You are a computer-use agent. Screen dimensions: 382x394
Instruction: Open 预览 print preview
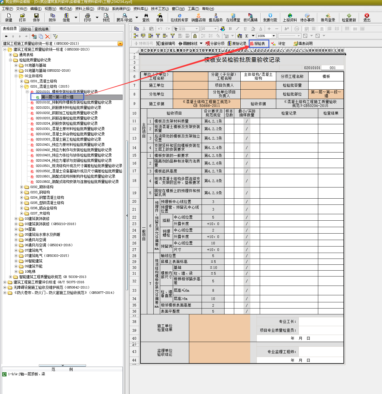tap(106, 18)
